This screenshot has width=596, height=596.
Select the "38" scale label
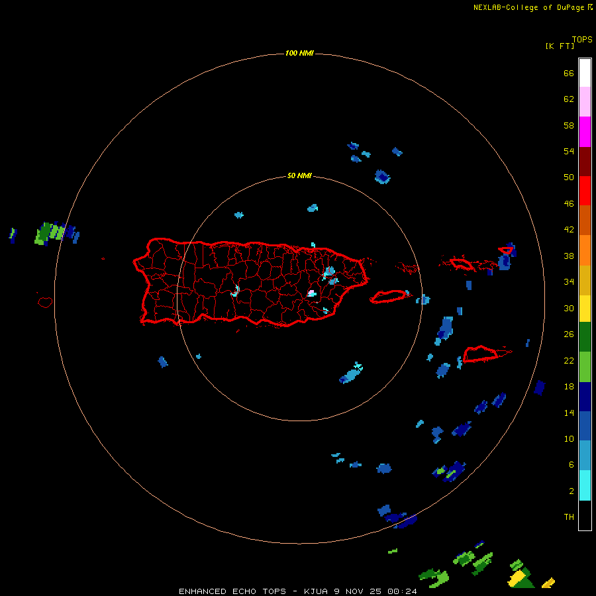click(x=569, y=256)
